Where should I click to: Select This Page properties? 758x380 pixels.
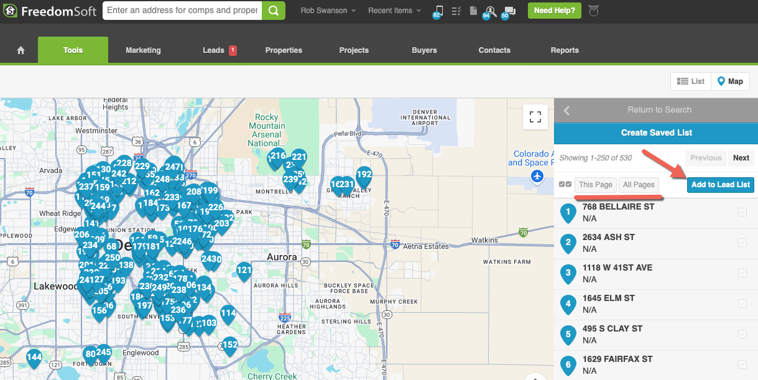tap(595, 185)
